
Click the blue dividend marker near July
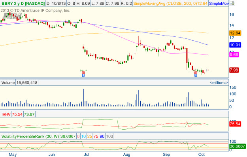[x=83, y=76]
